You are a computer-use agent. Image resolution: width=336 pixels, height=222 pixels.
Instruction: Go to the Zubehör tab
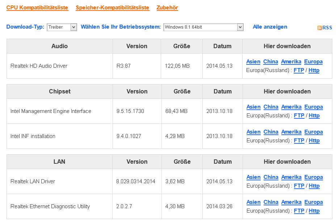tap(167, 8)
